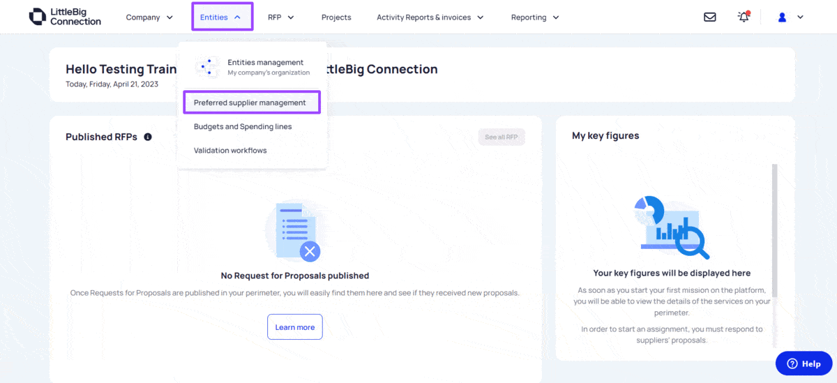Open the notifications bell icon
This screenshot has width=837, height=383.
(744, 17)
